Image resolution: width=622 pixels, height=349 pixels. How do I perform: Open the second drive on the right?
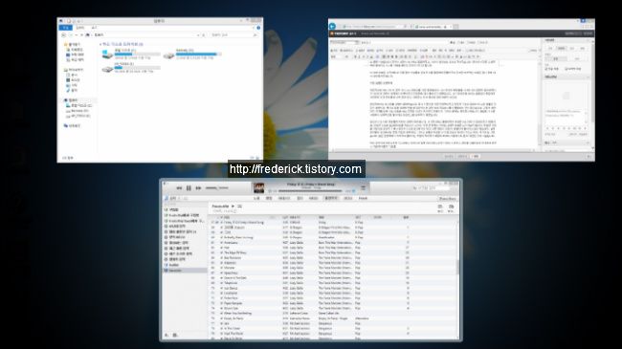192,55
